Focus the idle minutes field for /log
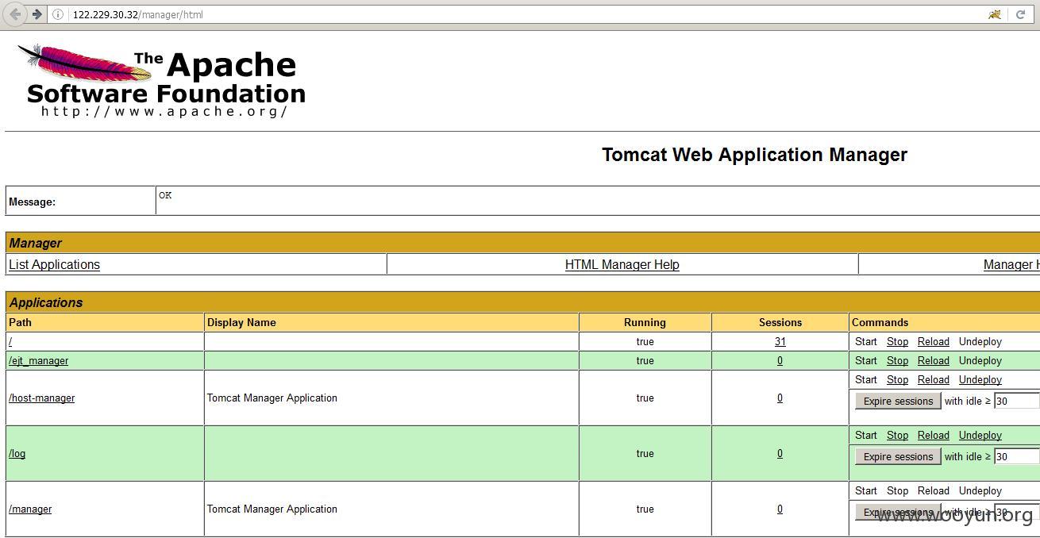Viewport: 1040px width, 538px height. click(1017, 456)
